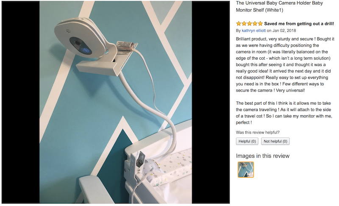
Task: Click the 'Was this review helpful?' text
Action: tap(258, 132)
